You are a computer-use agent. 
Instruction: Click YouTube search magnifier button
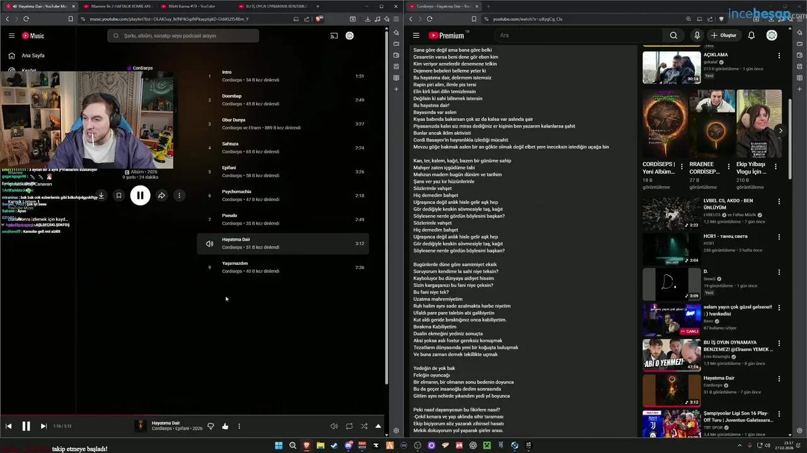point(673,35)
